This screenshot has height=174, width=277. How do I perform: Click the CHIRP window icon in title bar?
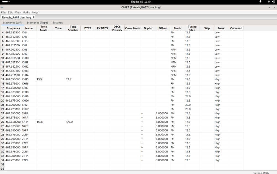coord(2,7)
